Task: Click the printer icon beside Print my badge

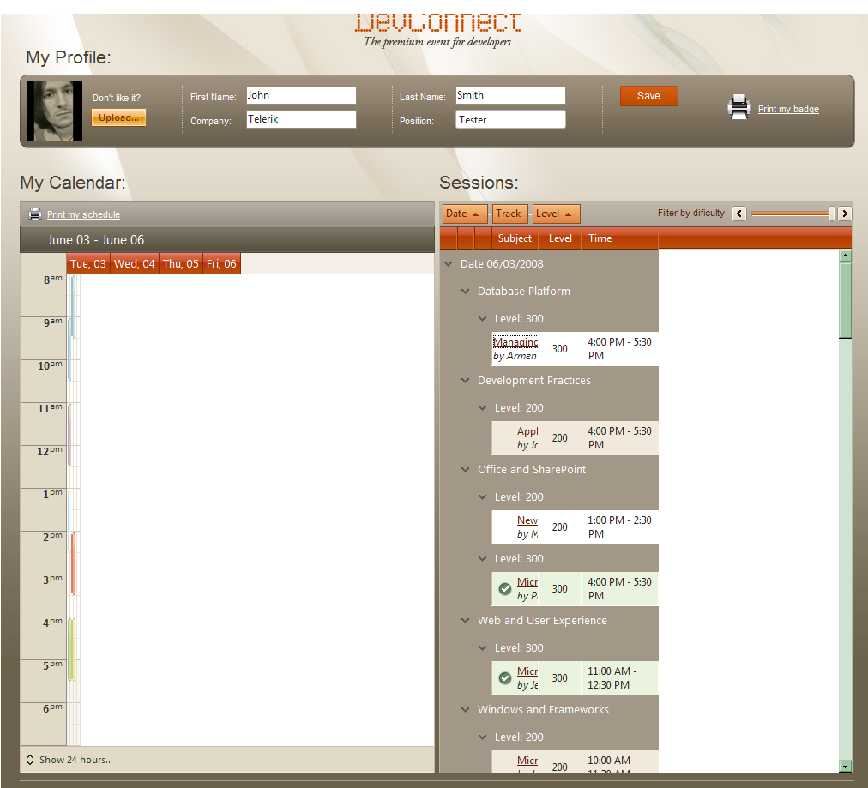Action: (739, 107)
